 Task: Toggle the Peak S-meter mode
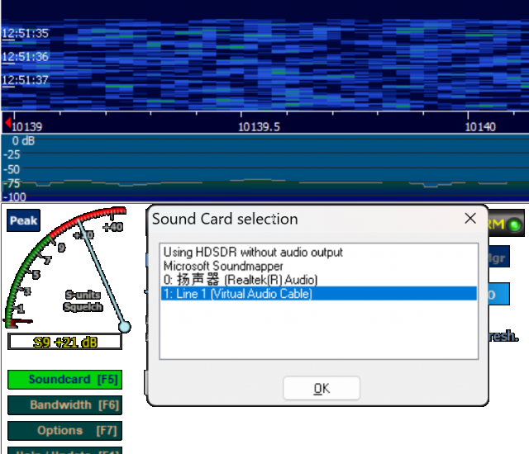pos(23,220)
